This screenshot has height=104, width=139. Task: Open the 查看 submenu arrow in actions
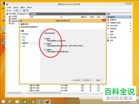(130, 32)
